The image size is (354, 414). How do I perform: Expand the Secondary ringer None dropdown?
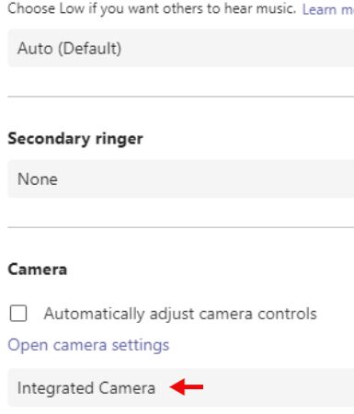coord(181,178)
